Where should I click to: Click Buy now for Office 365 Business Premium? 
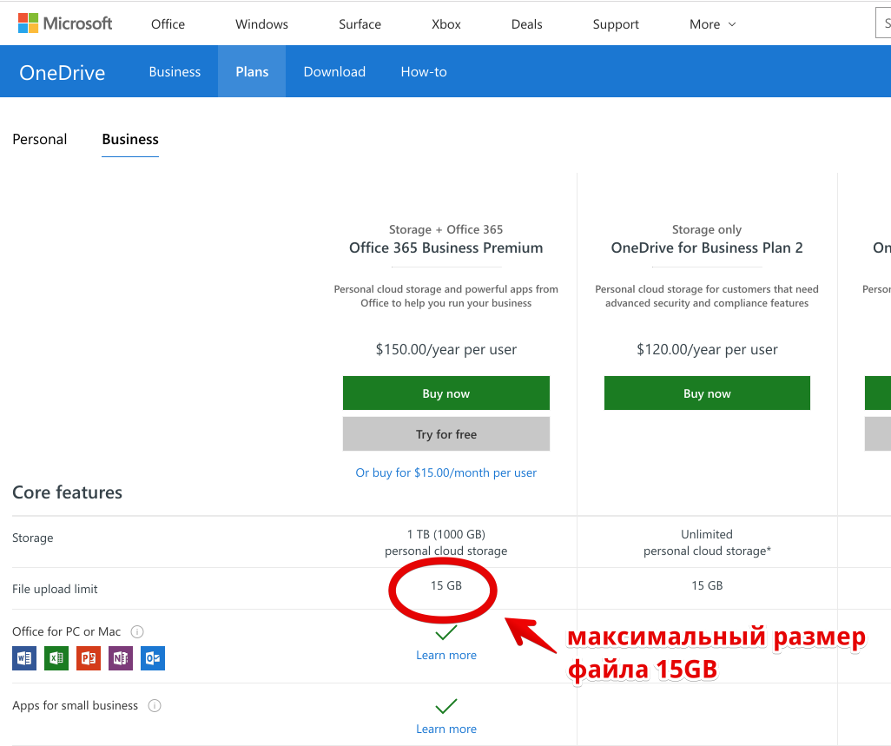(x=445, y=393)
